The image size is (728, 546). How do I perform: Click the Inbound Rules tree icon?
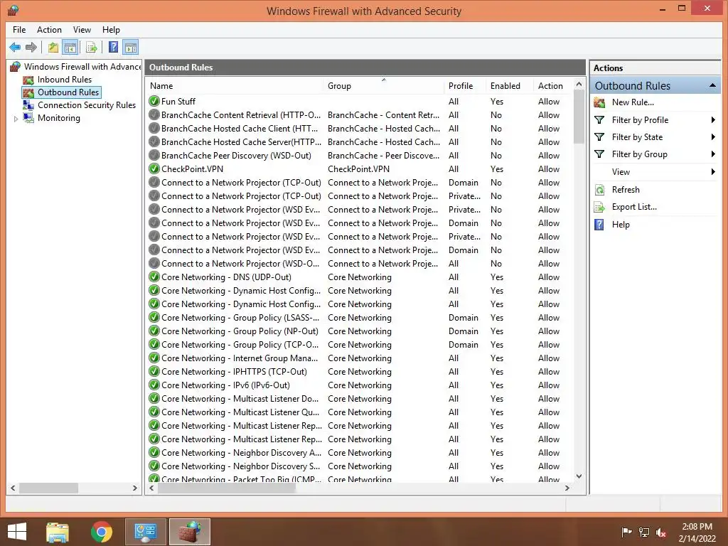pos(28,80)
